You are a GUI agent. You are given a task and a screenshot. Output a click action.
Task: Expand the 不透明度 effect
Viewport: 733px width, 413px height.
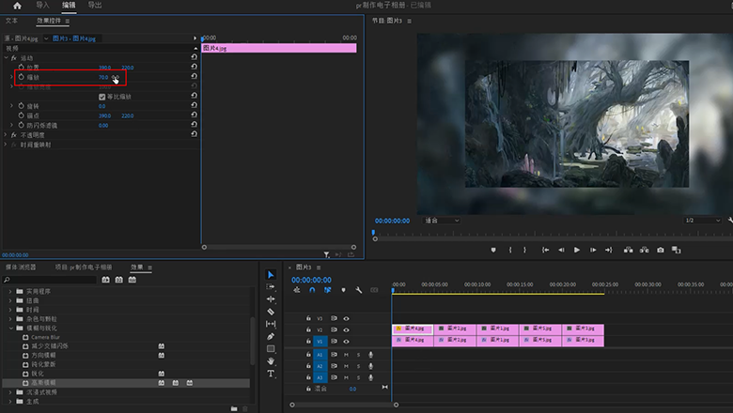coord(6,135)
